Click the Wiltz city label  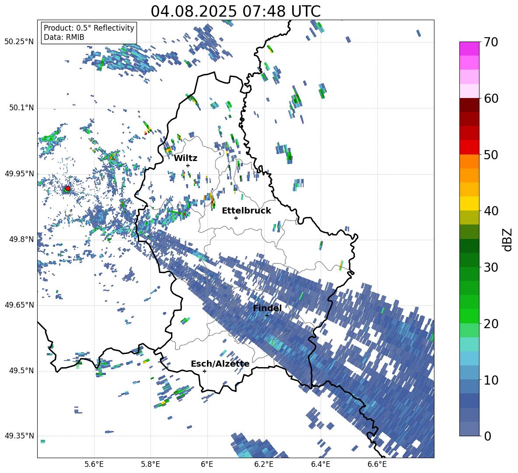(185, 158)
